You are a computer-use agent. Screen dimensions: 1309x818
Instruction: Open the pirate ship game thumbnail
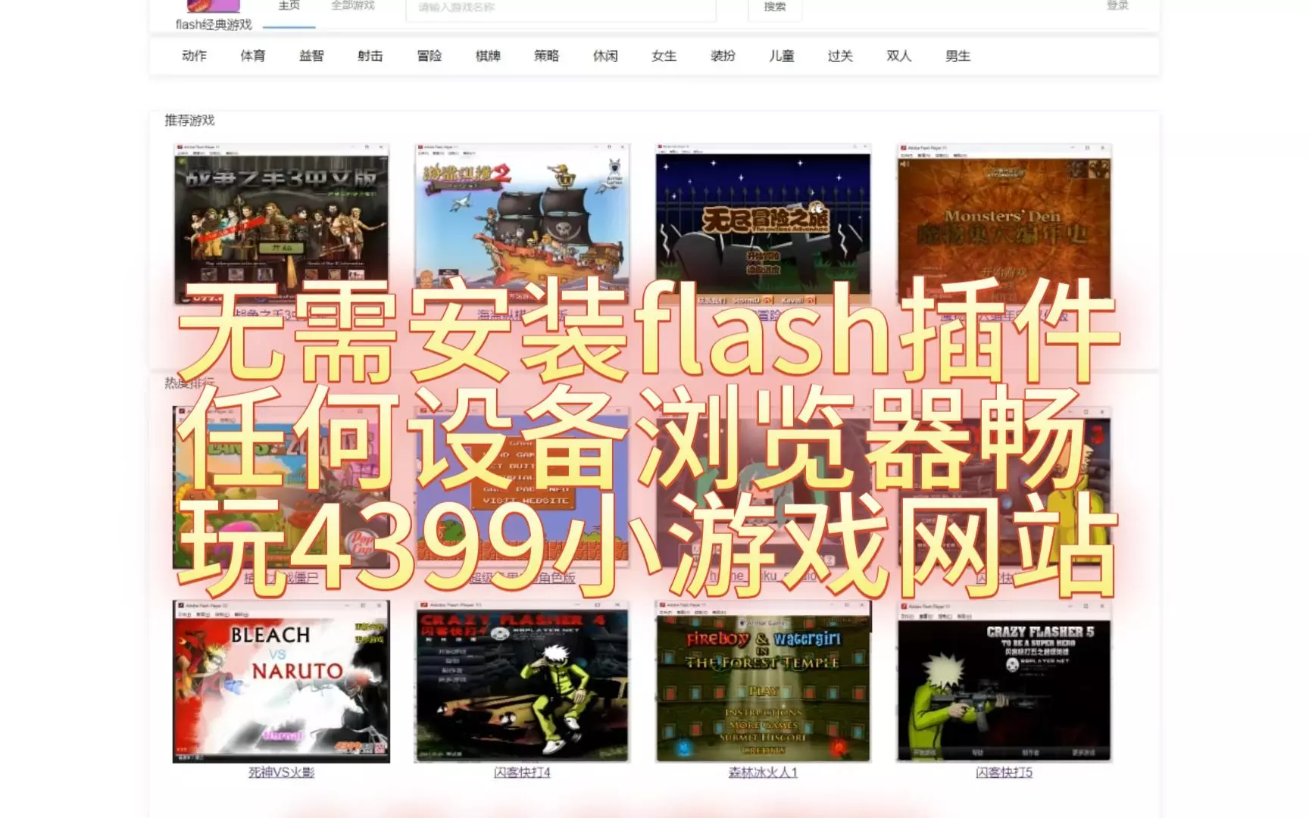[522, 224]
